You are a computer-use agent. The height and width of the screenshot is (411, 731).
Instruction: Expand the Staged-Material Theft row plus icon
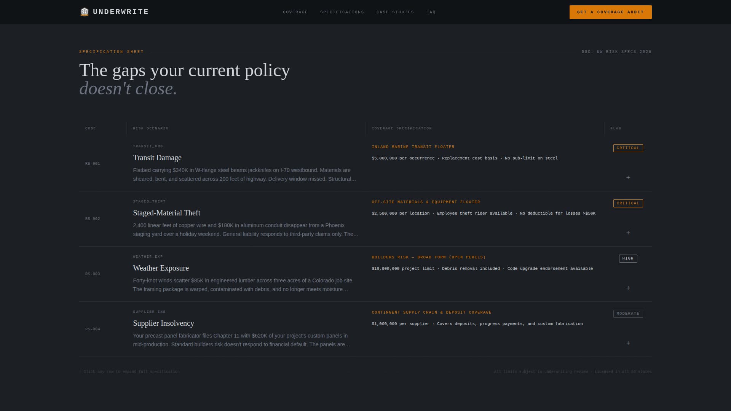coord(628,233)
